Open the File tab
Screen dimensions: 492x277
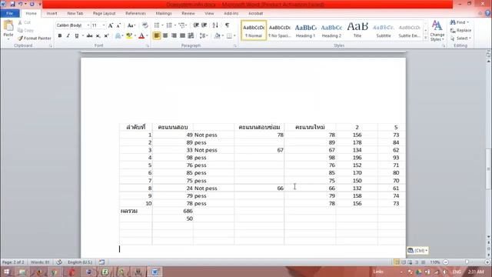coord(10,14)
